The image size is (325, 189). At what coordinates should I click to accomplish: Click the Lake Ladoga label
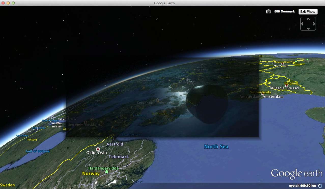pyautogui.click(x=39, y=128)
